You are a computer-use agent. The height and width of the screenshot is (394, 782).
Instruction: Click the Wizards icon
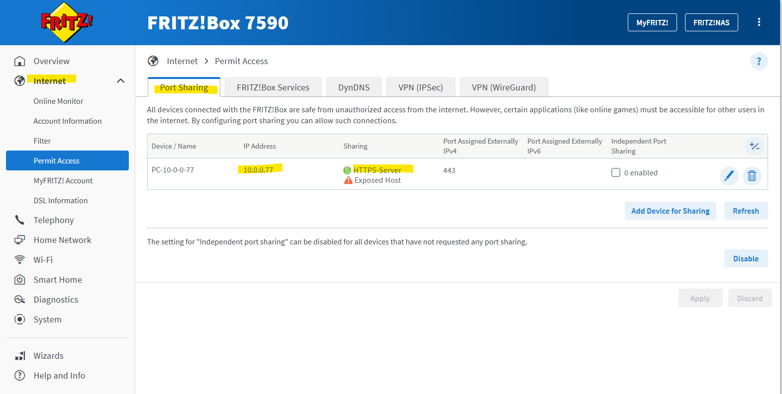[x=20, y=356]
